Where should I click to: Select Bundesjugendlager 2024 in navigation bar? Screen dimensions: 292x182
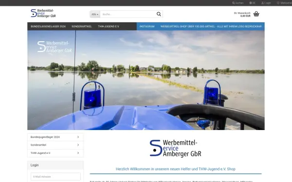48,26
